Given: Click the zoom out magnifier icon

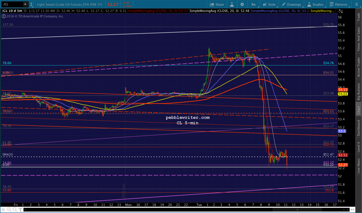Looking at the screenshot, I should pyautogui.click(x=14, y=209).
